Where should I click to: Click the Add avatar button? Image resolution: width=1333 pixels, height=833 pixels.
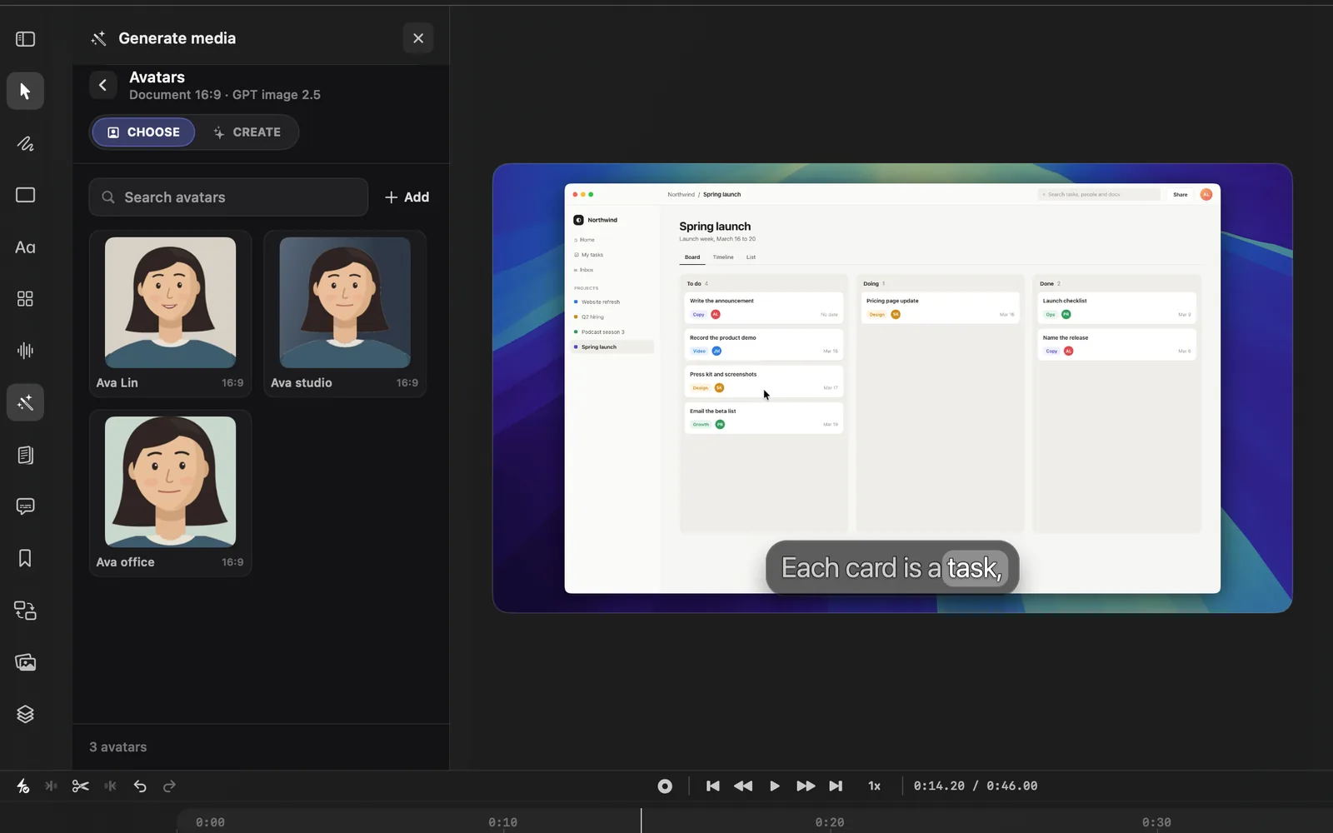[407, 197]
